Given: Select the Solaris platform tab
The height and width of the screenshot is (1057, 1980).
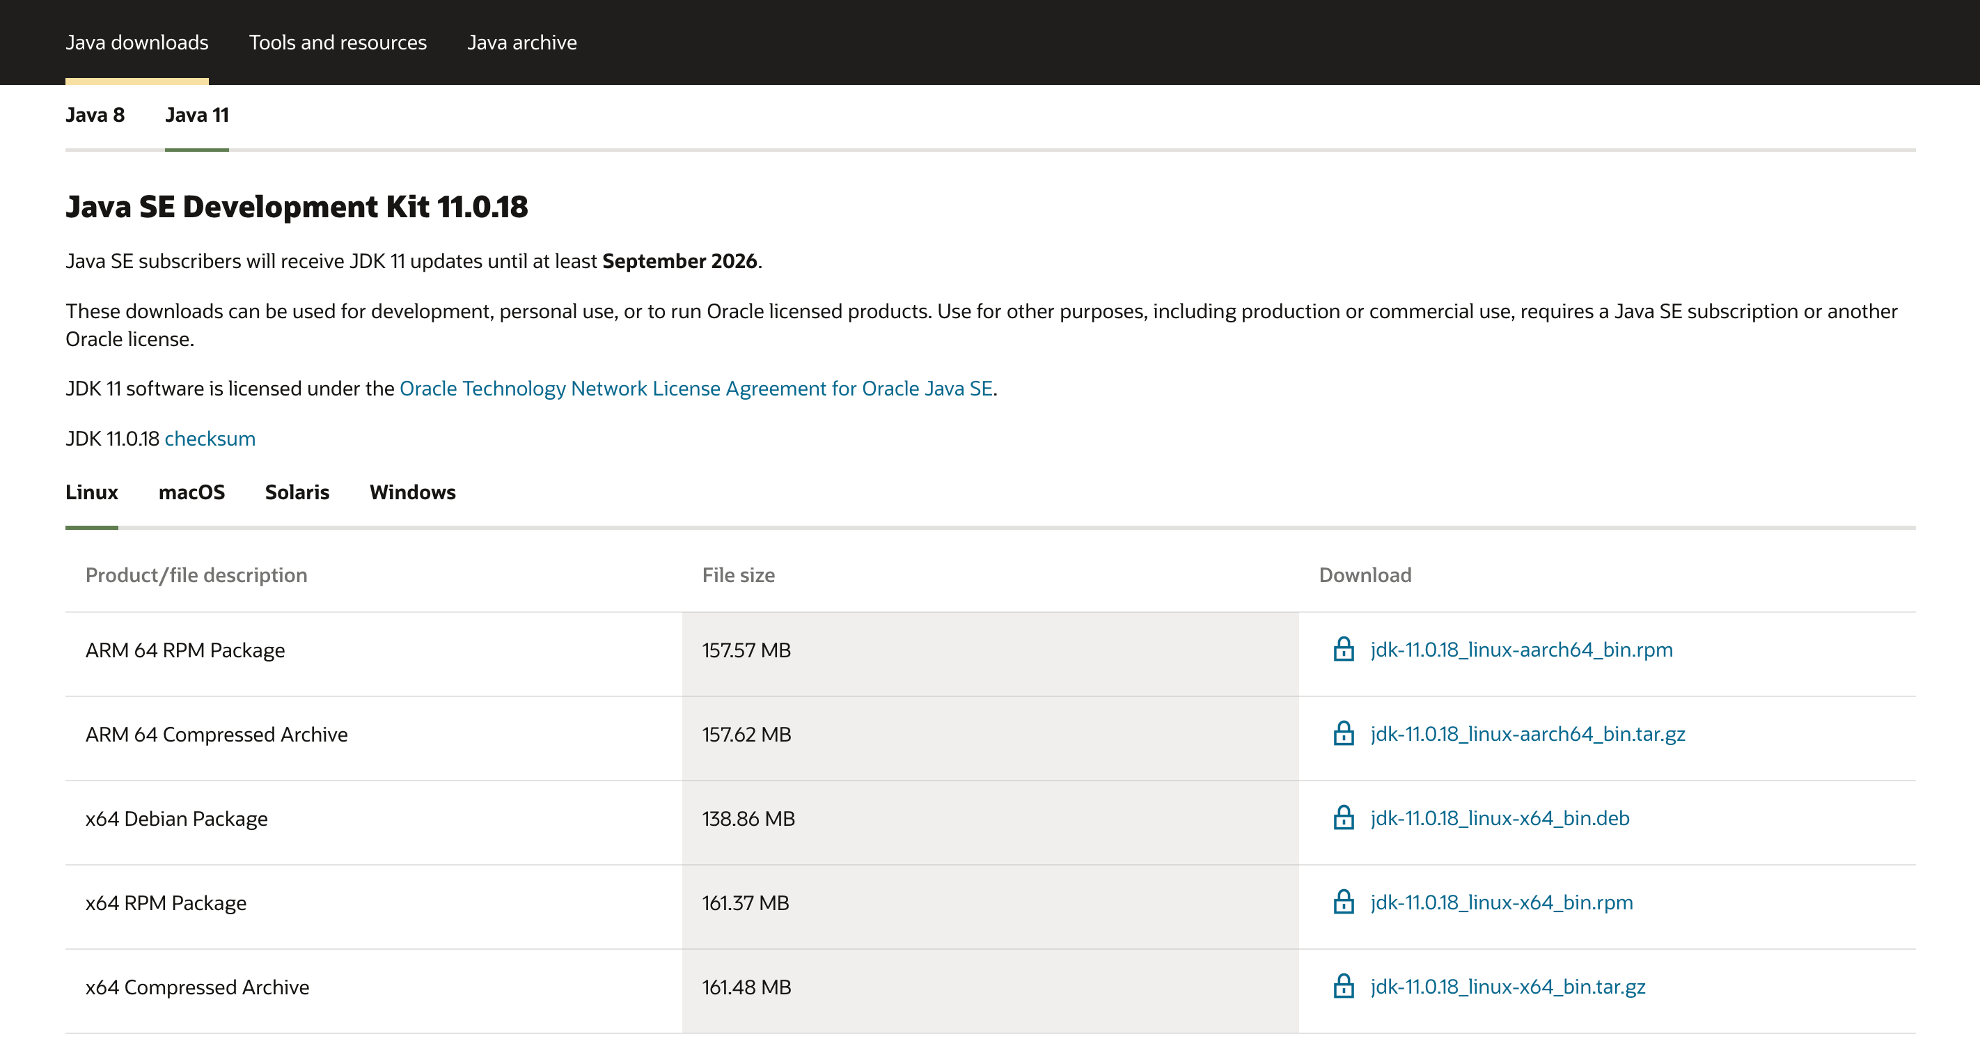Looking at the screenshot, I should 294,492.
